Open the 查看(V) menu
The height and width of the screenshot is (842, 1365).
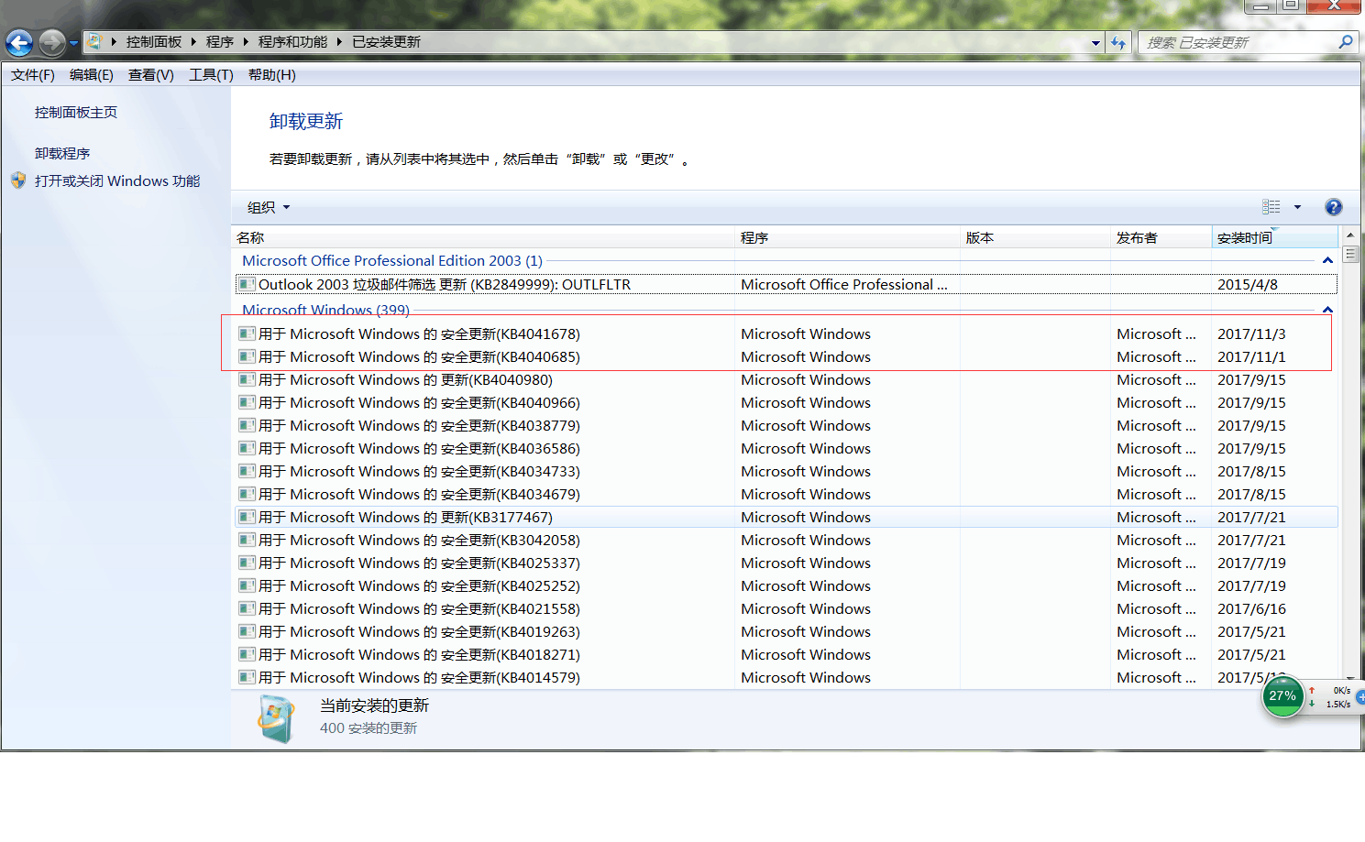point(151,75)
